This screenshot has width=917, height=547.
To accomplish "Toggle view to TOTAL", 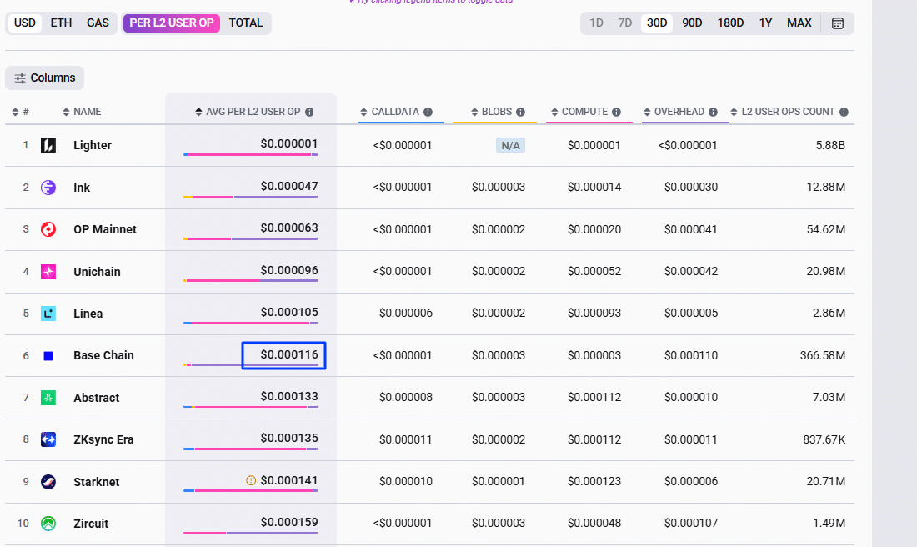I will pyautogui.click(x=246, y=23).
